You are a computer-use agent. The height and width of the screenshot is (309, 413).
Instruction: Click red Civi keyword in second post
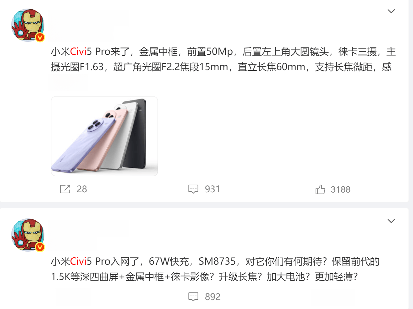click(x=78, y=261)
